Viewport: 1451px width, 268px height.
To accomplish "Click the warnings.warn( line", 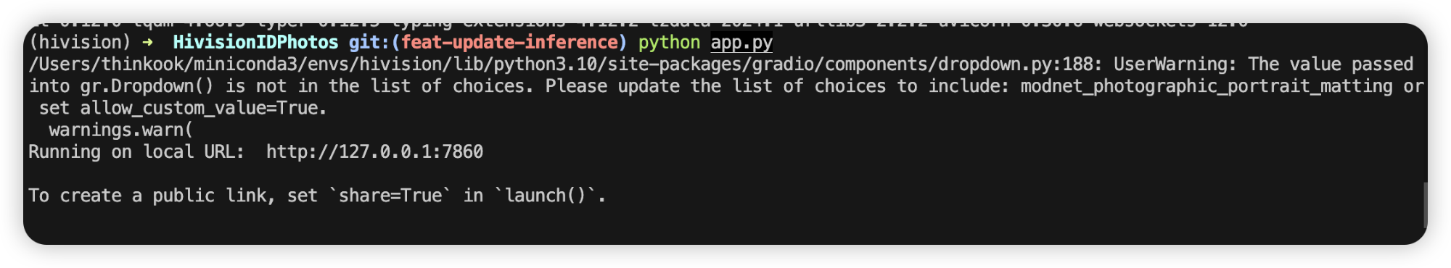I will 121,130.
